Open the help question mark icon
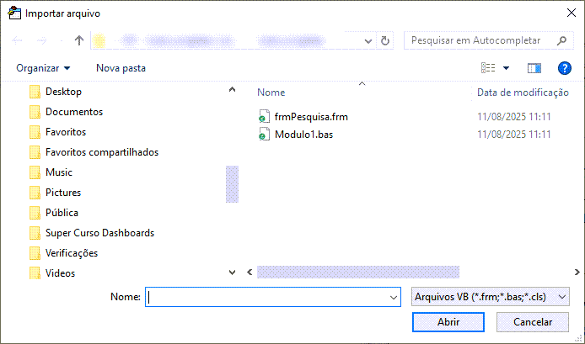Image resolution: width=585 pixels, height=344 pixels. pos(565,67)
